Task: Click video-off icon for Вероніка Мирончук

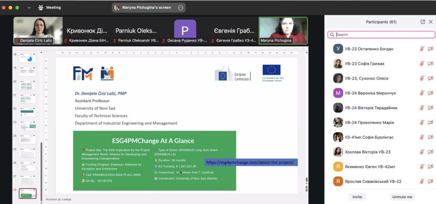Action: [x=430, y=93]
